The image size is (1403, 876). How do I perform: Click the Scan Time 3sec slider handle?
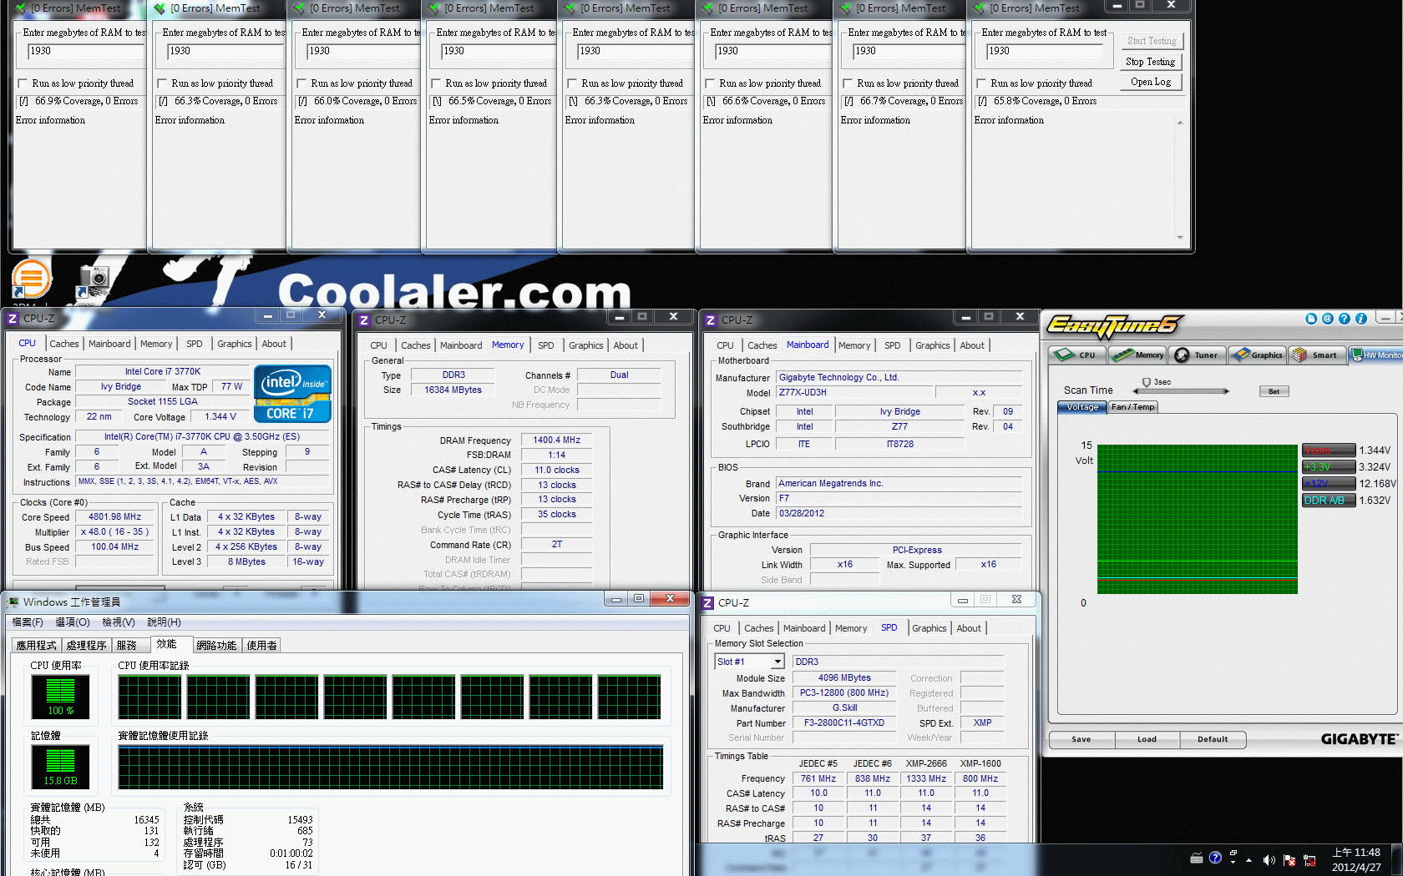pyautogui.click(x=1147, y=383)
